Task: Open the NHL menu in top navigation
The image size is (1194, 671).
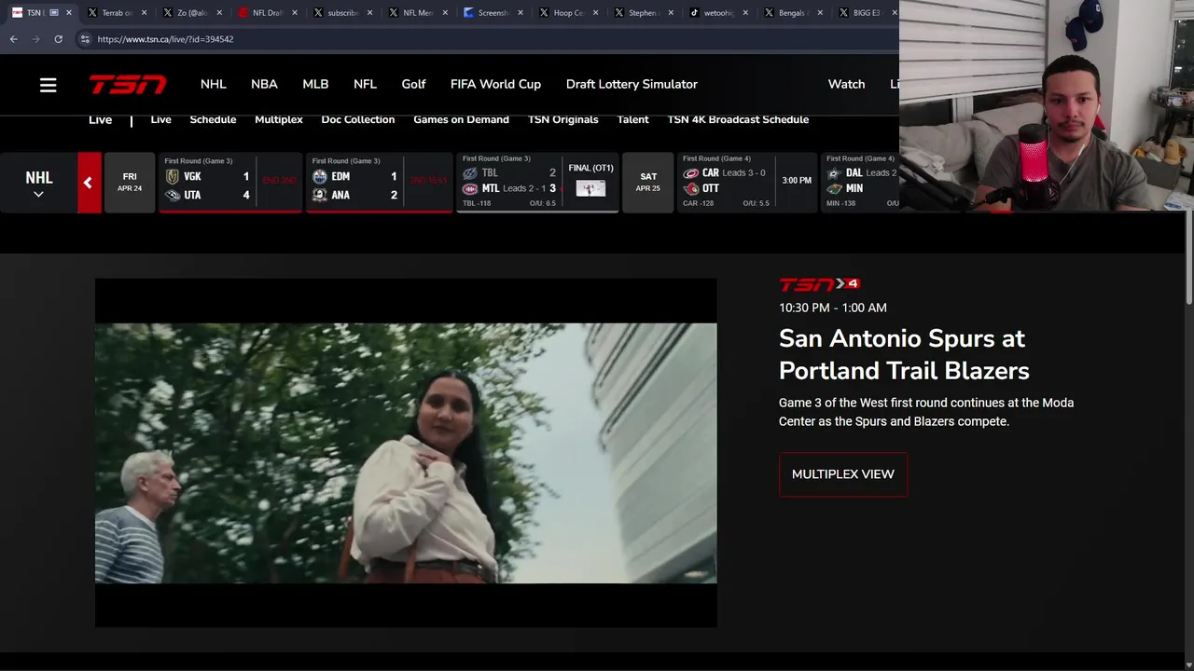Action: coord(214,84)
